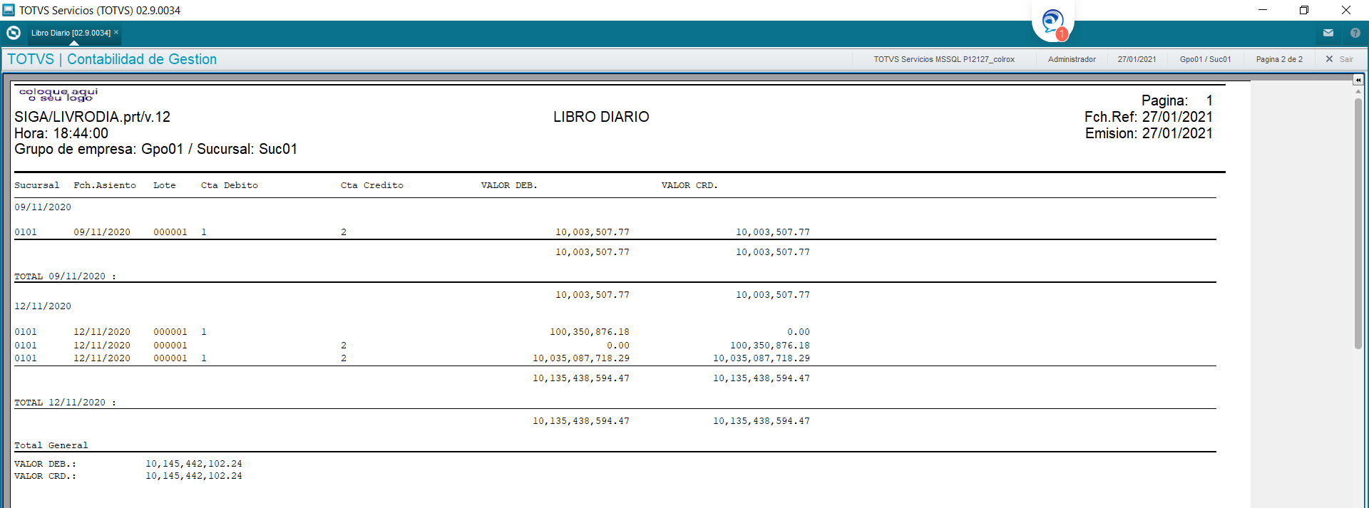The width and height of the screenshot is (1369, 508).
Task: Click the Cta Credito column header
Action: tap(371, 185)
